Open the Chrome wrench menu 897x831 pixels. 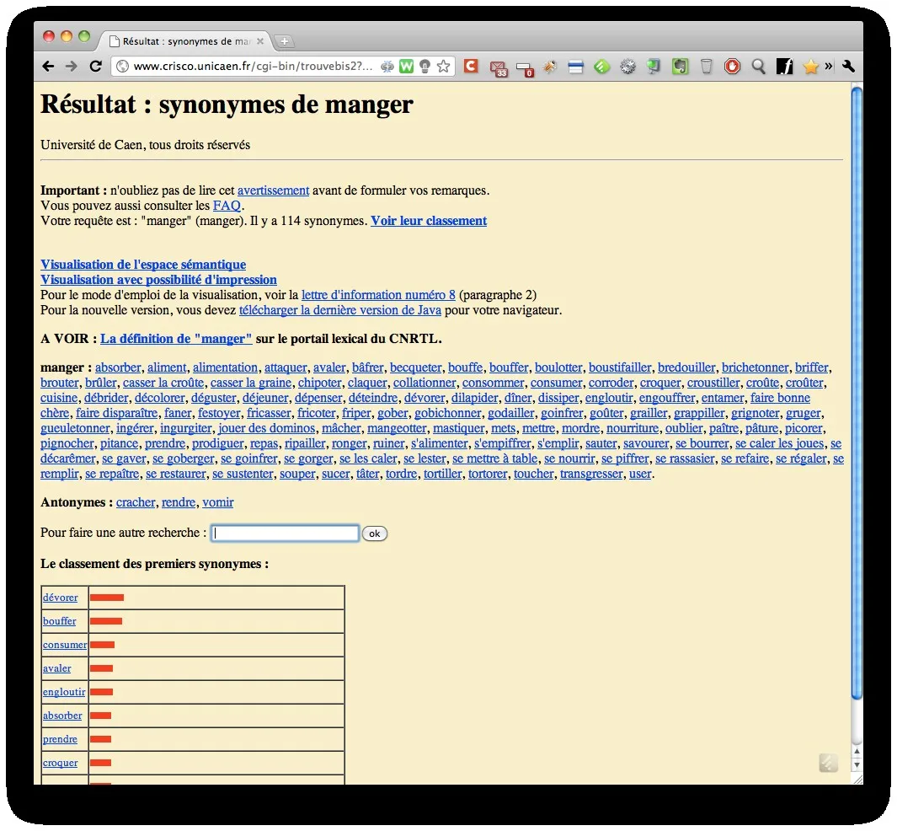tap(848, 67)
